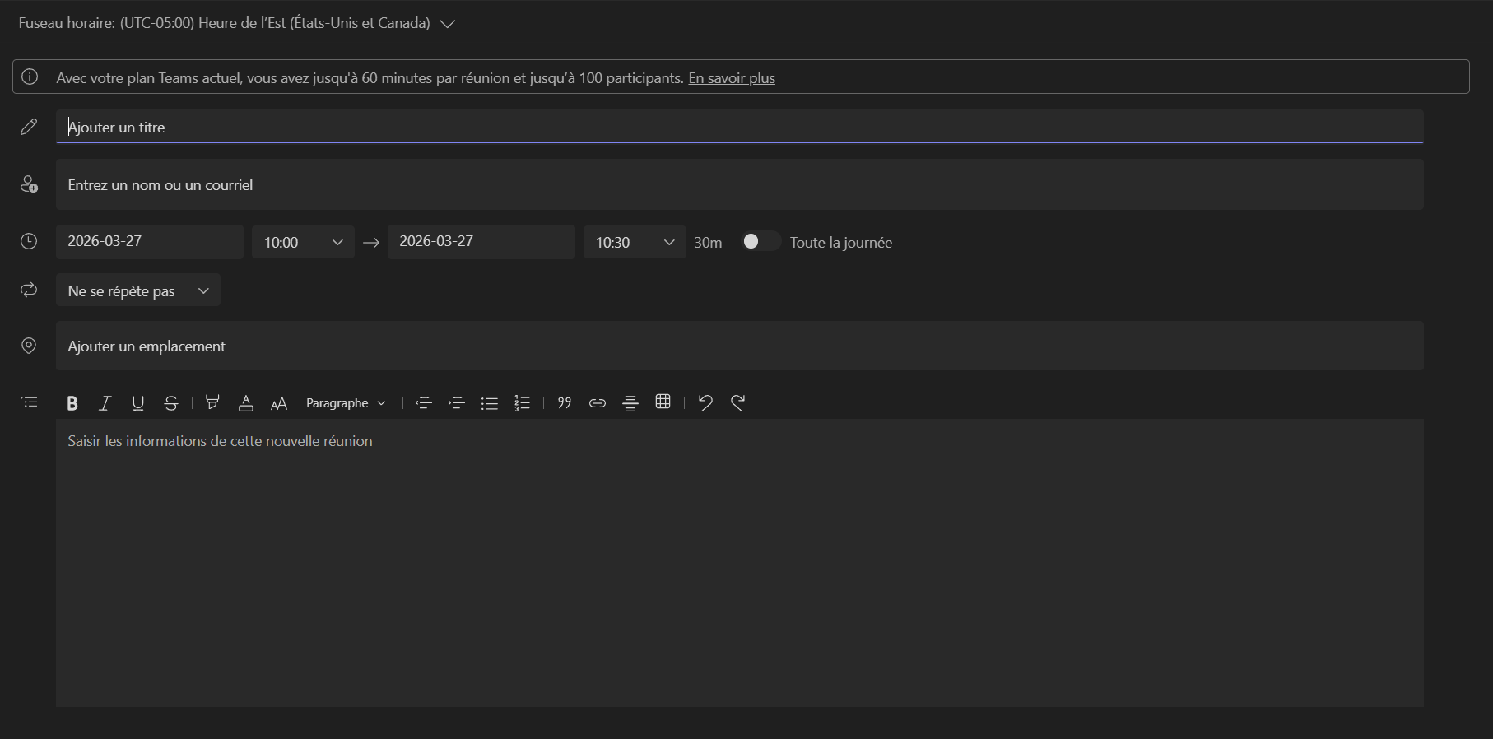Screen dimensions: 1493x739
Task: Open the Paragraphe style dropdown
Action: (x=346, y=403)
